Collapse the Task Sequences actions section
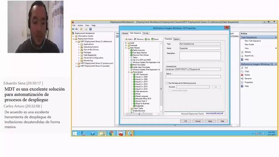The image size is (279, 157). coord(276,37)
